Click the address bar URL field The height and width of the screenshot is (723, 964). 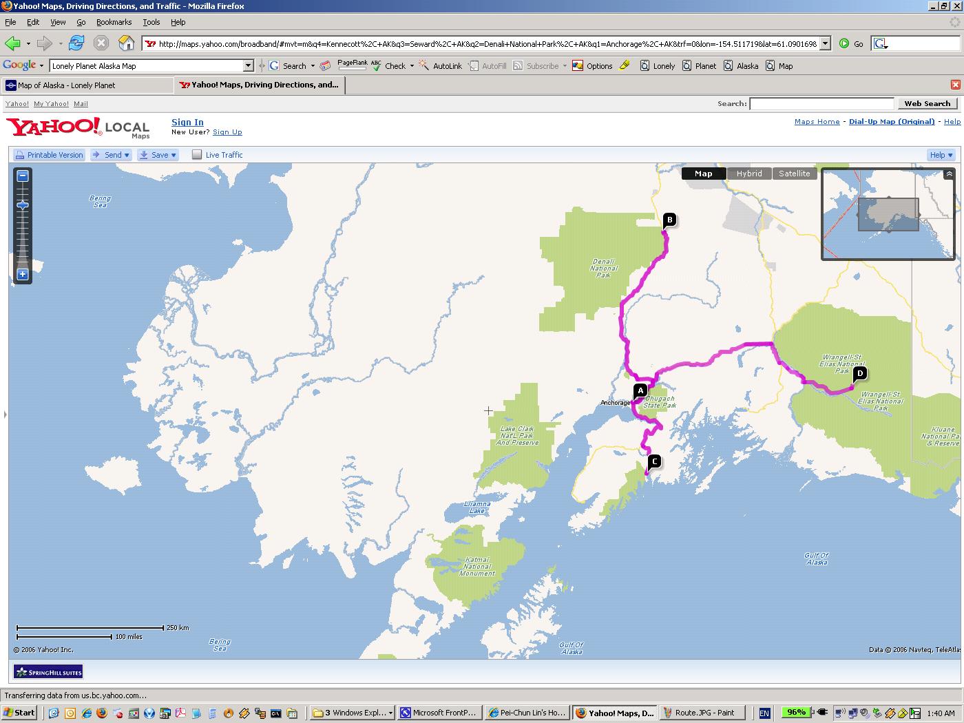coord(481,43)
